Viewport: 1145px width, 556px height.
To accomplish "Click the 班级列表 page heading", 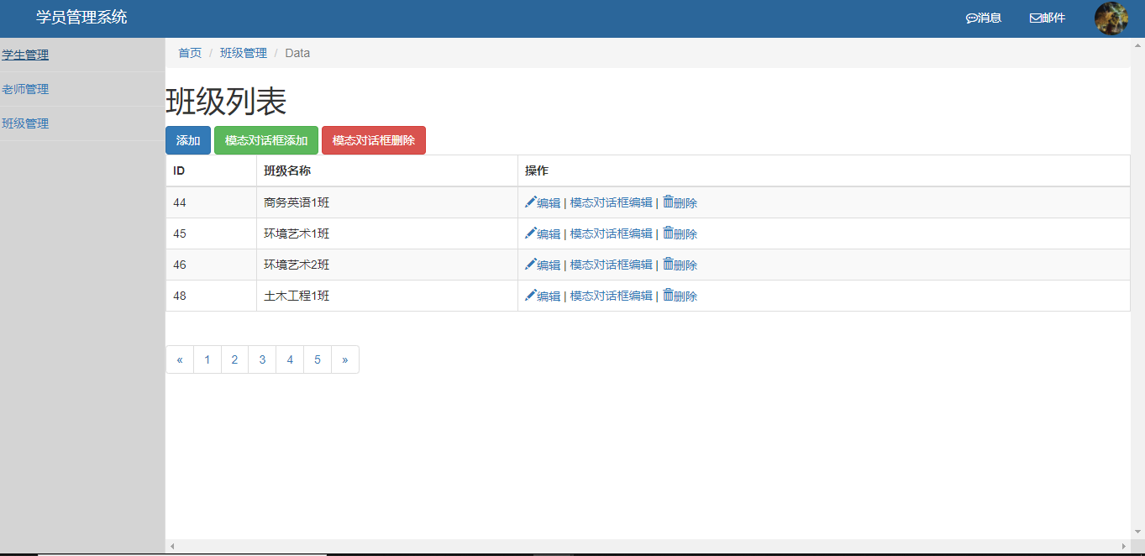I will pyautogui.click(x=226, y=102).
